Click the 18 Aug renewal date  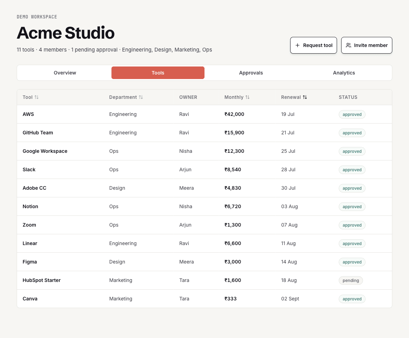click(x=289, y=280)
